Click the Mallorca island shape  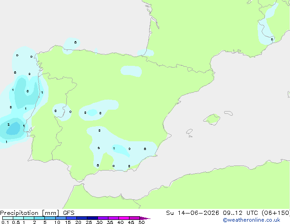click(212, 120)
